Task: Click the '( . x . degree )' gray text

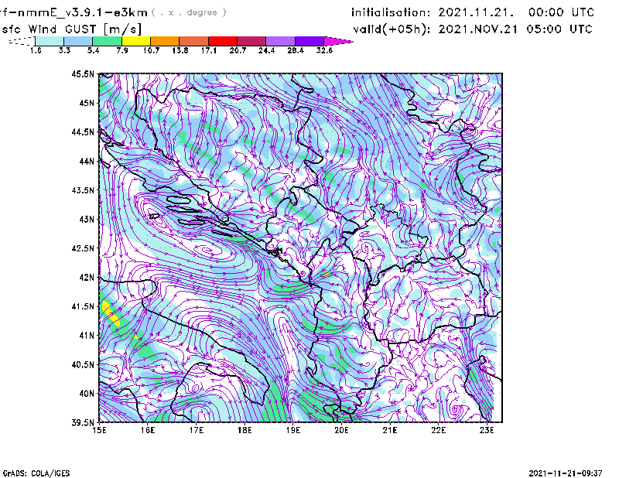Action: tap(189, 12)
